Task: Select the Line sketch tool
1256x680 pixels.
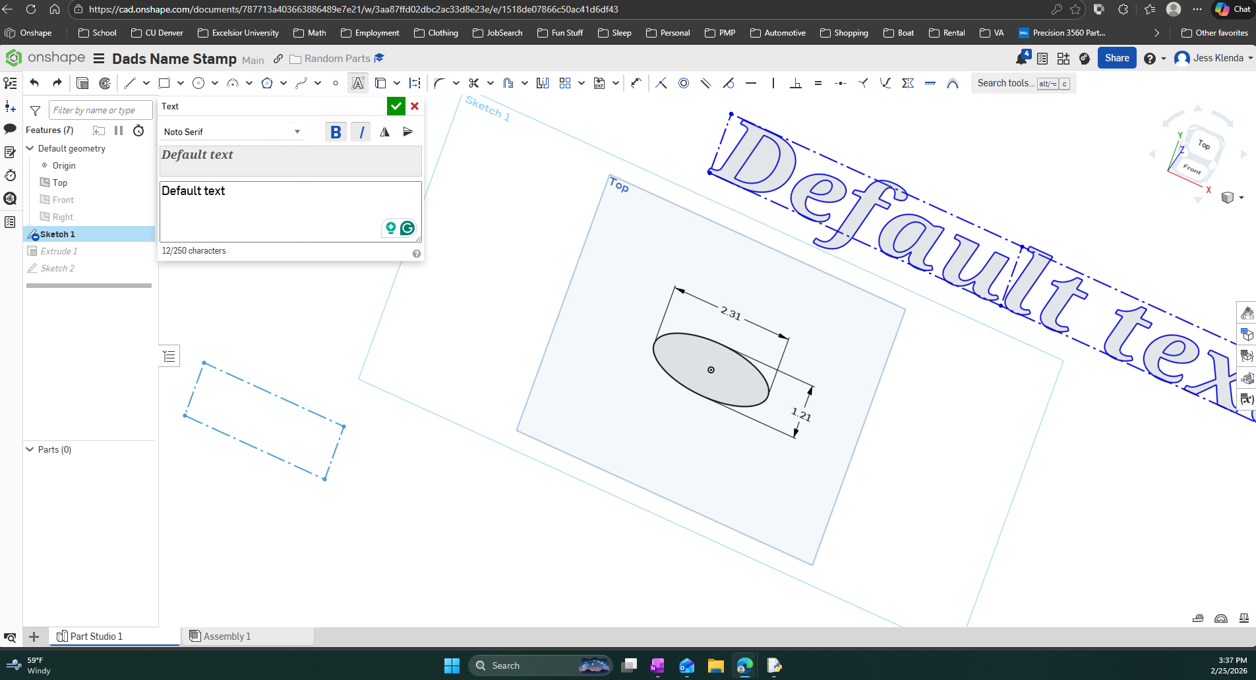Action: (130, 83)
